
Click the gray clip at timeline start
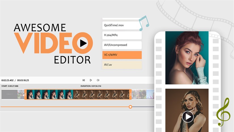click(10, 94)
